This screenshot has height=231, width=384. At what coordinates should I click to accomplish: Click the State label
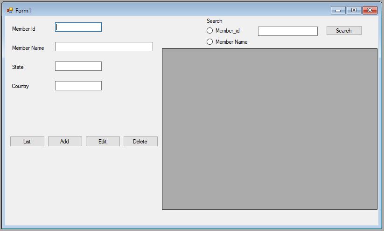pos(18,67)
